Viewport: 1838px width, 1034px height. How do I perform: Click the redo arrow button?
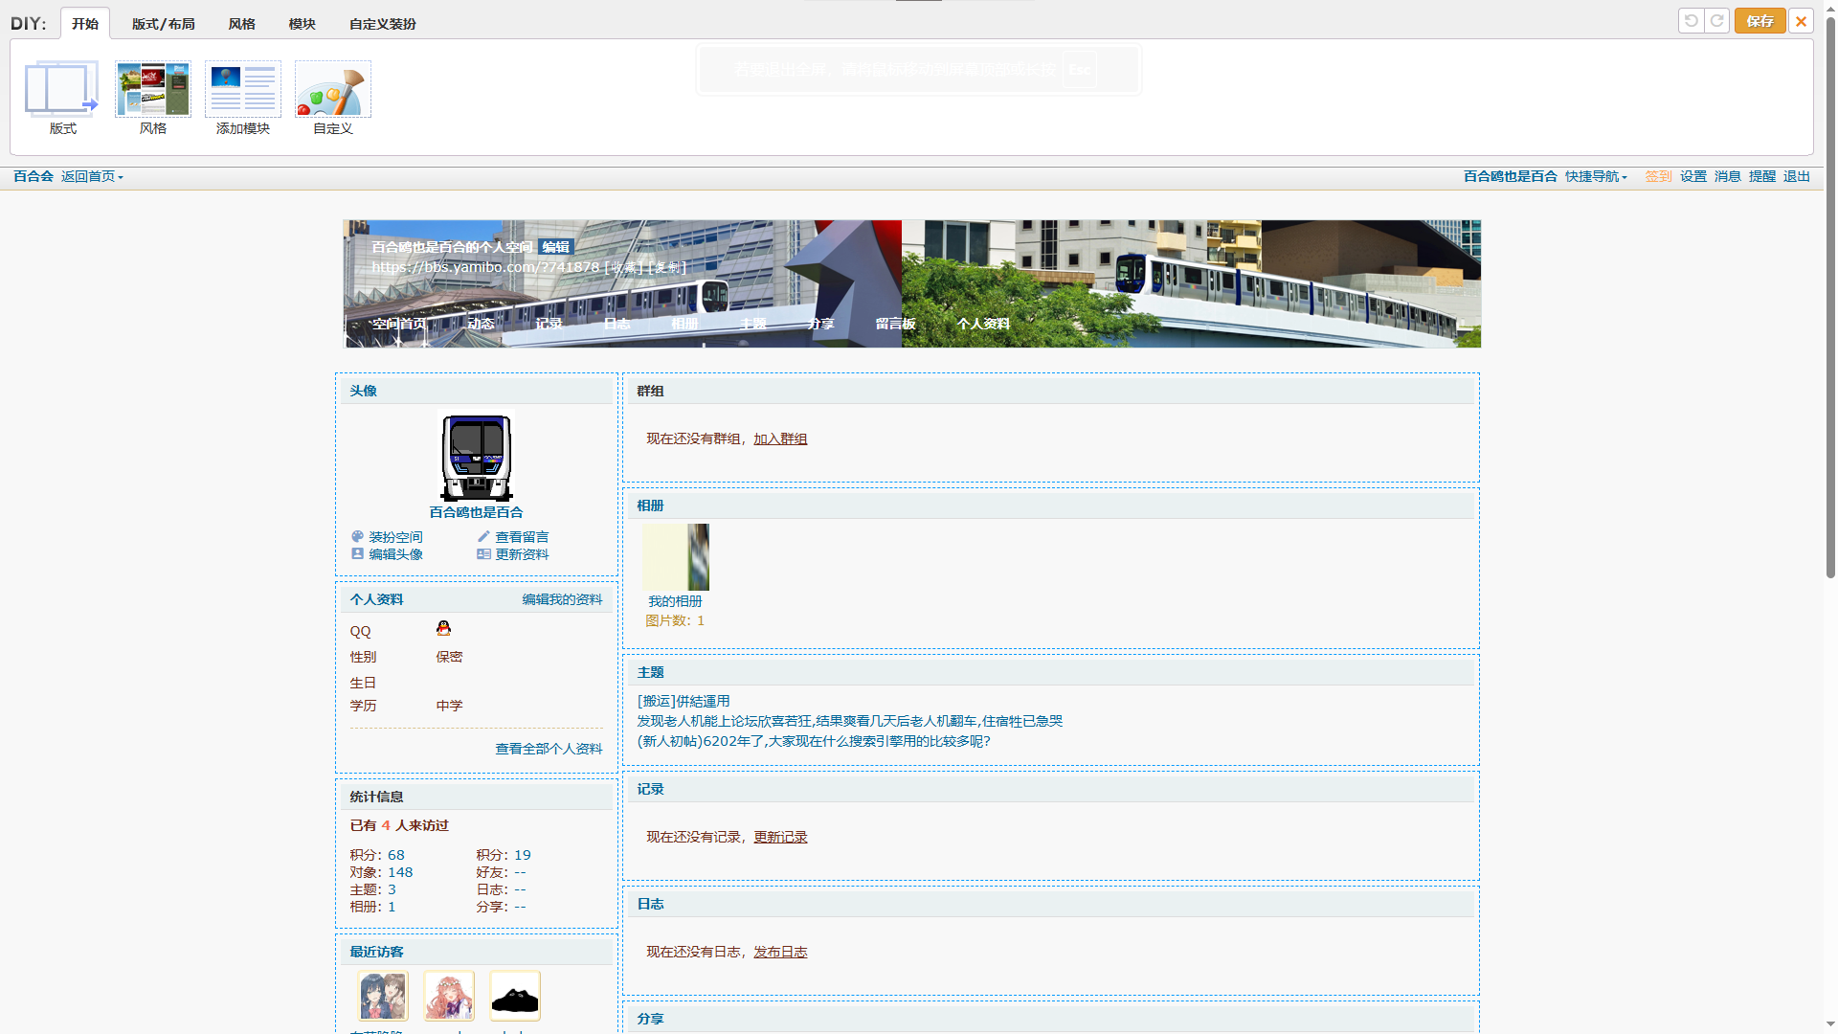[1717, 21]
